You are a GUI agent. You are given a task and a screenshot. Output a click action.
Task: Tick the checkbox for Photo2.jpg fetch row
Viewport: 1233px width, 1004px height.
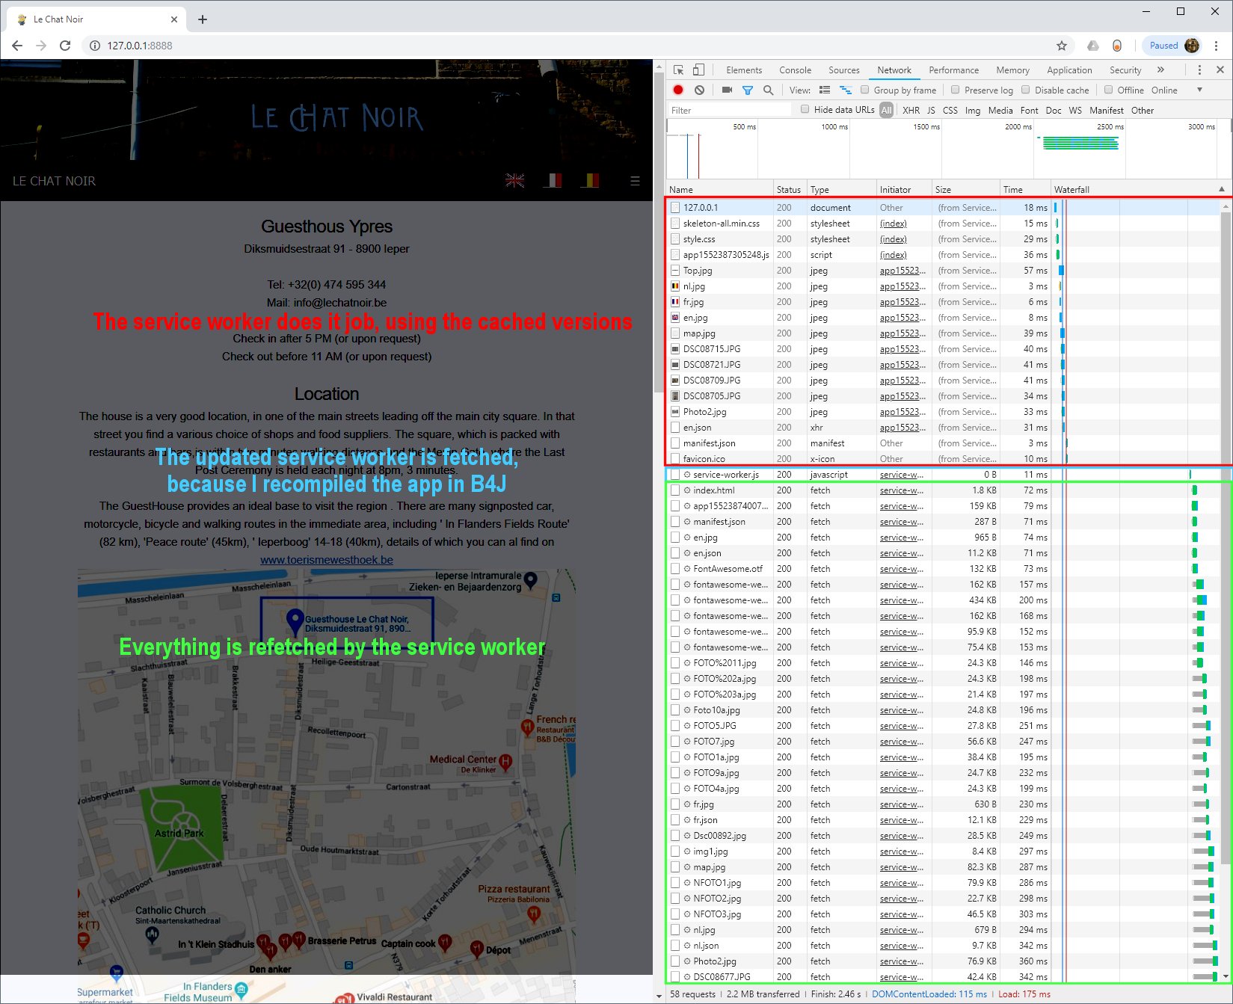coord(675,961)
